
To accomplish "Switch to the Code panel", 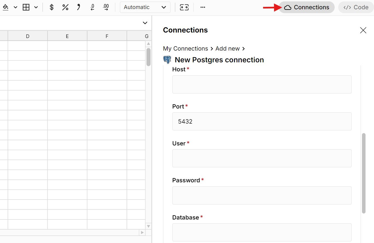I will 355,7.
